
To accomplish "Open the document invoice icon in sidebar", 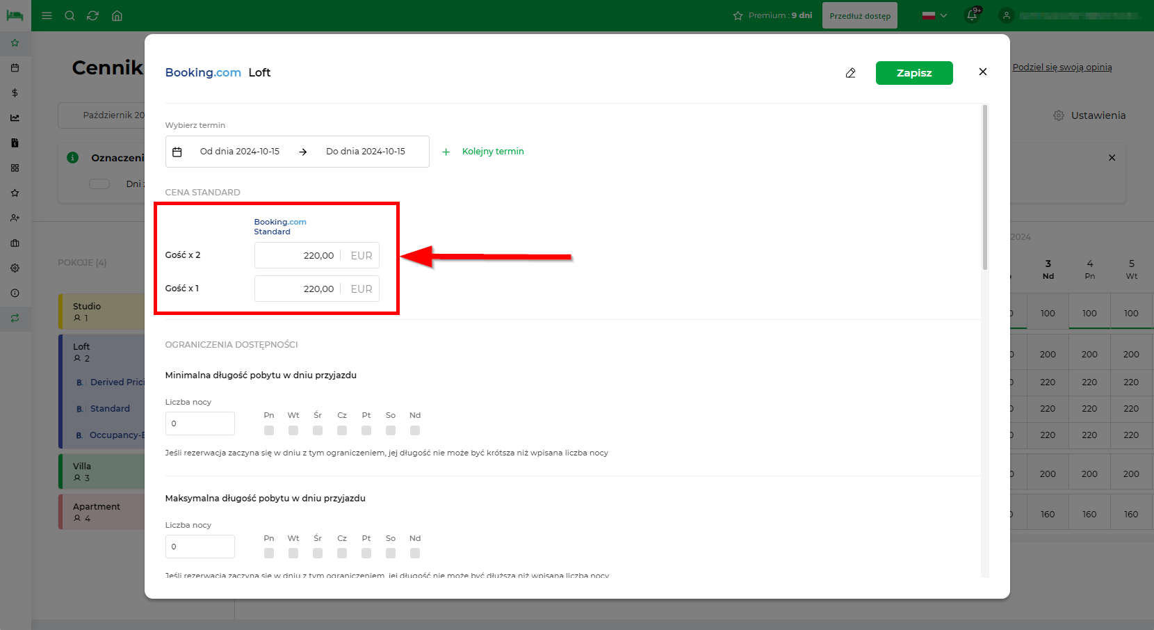I will coord(15,143).
